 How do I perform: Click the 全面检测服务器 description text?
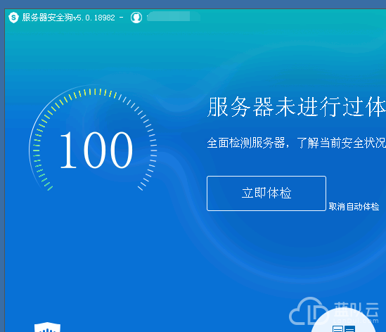[x=297, y=143]
